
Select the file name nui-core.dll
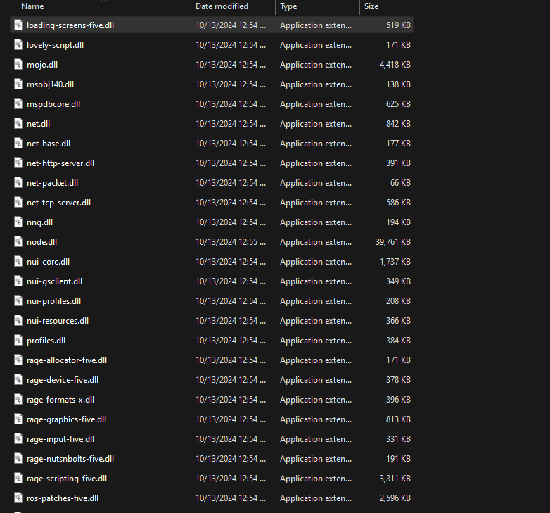click(x=48, y=261)
